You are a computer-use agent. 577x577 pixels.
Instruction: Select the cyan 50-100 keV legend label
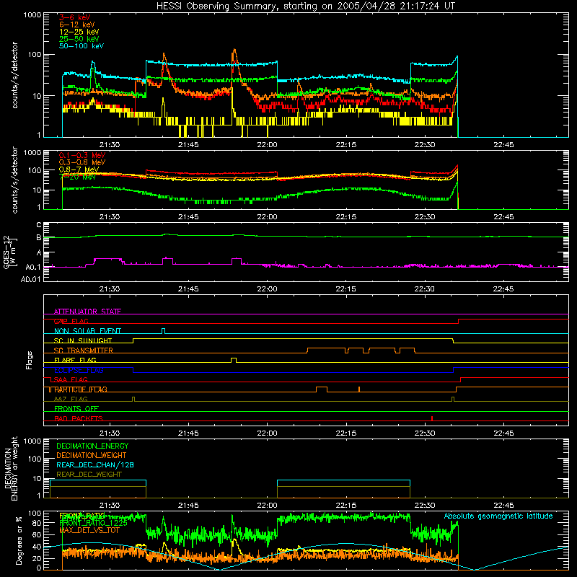(x=82, y=46)
